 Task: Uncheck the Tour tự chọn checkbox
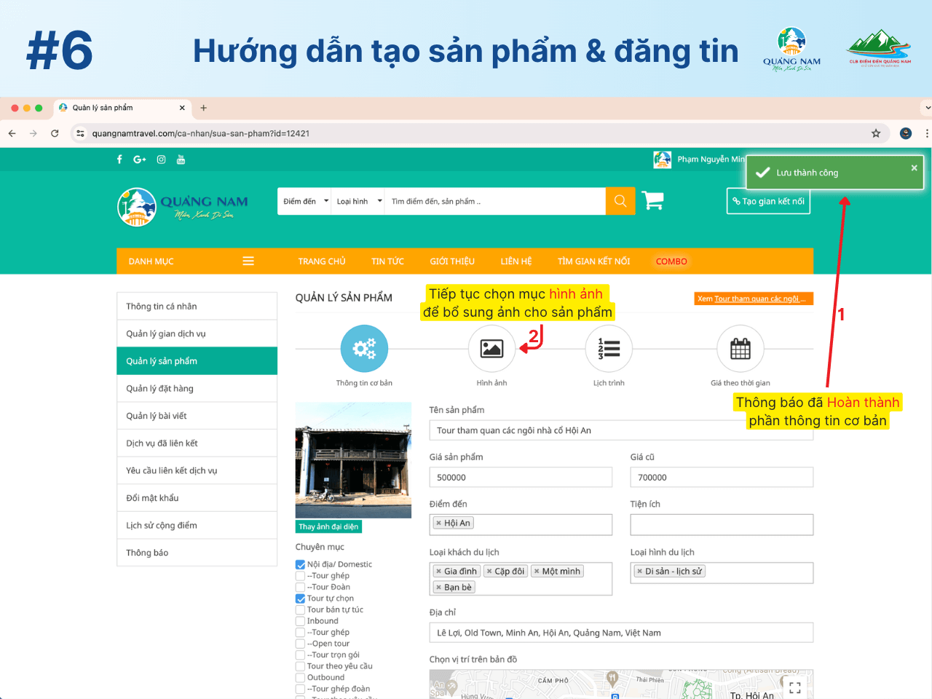point(300,599)
